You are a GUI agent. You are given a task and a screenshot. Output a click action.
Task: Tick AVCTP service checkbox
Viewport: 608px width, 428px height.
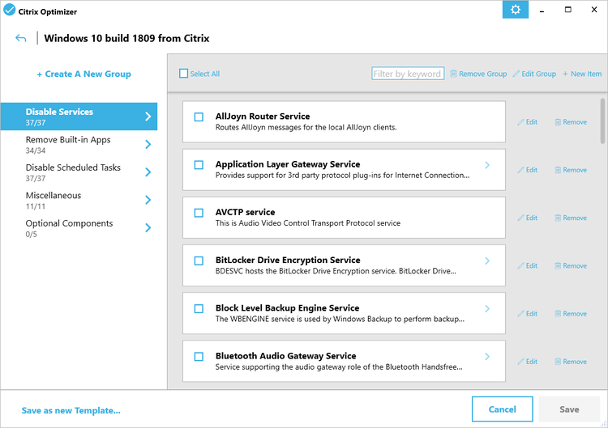coord(199,213)
